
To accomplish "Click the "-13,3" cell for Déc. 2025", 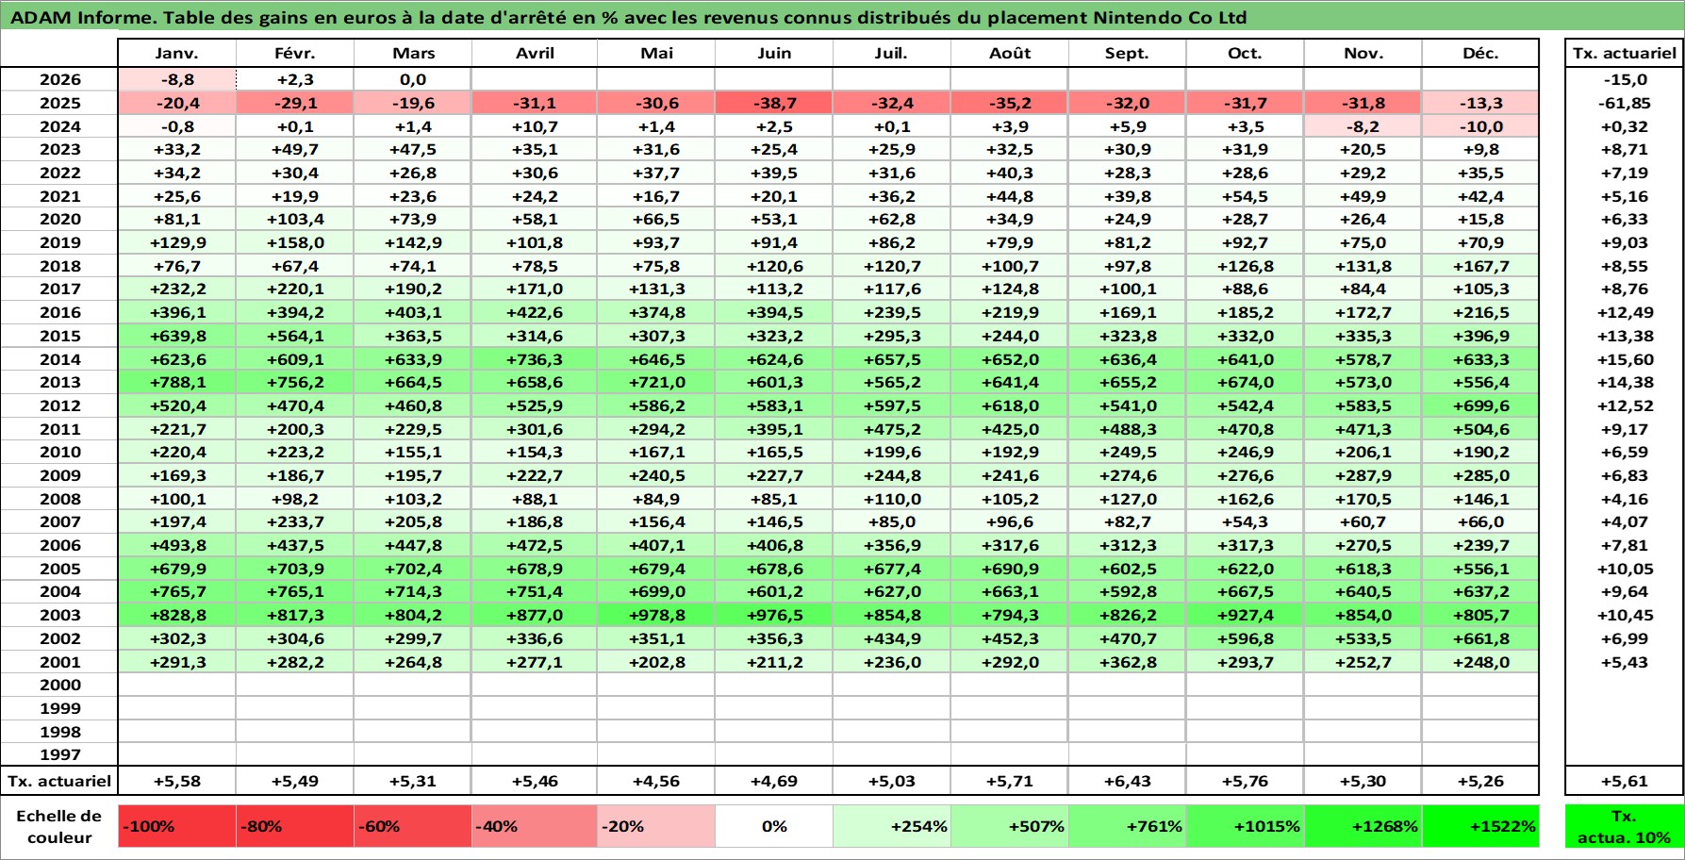I will click(x=1480, y=103).
